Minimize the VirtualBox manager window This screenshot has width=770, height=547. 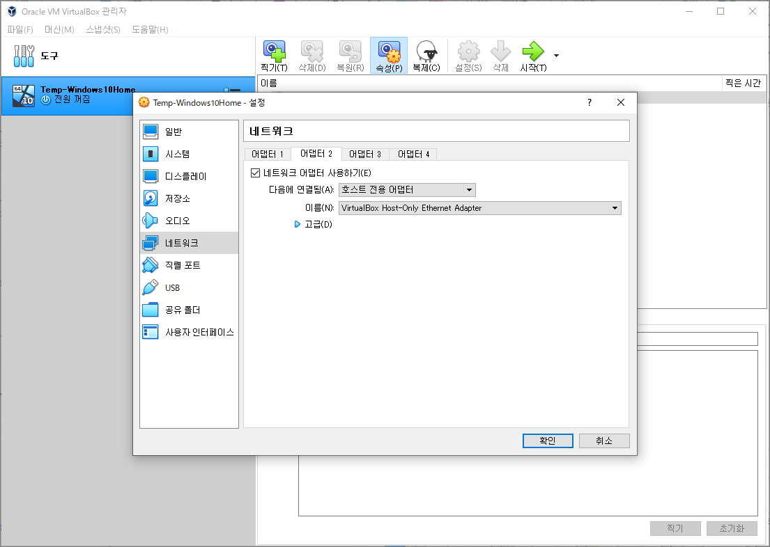coord(689,11)
